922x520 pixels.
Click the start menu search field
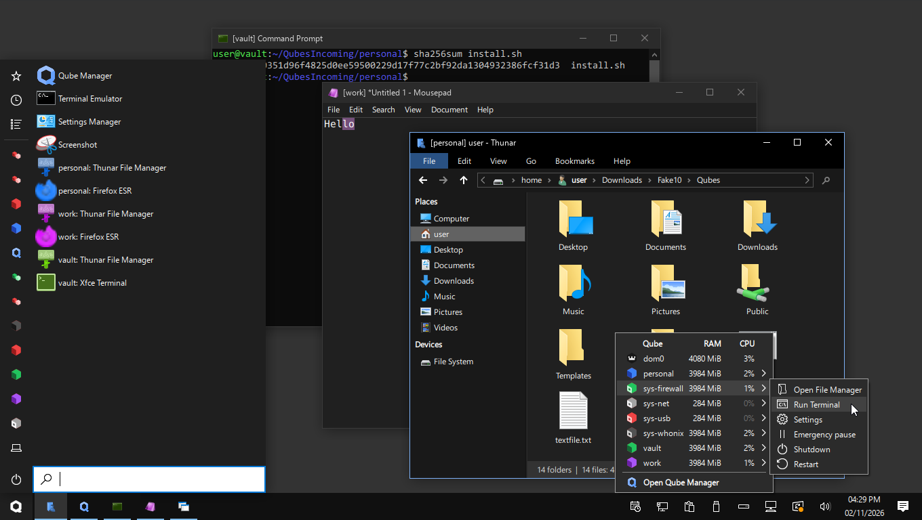[156, 479]
